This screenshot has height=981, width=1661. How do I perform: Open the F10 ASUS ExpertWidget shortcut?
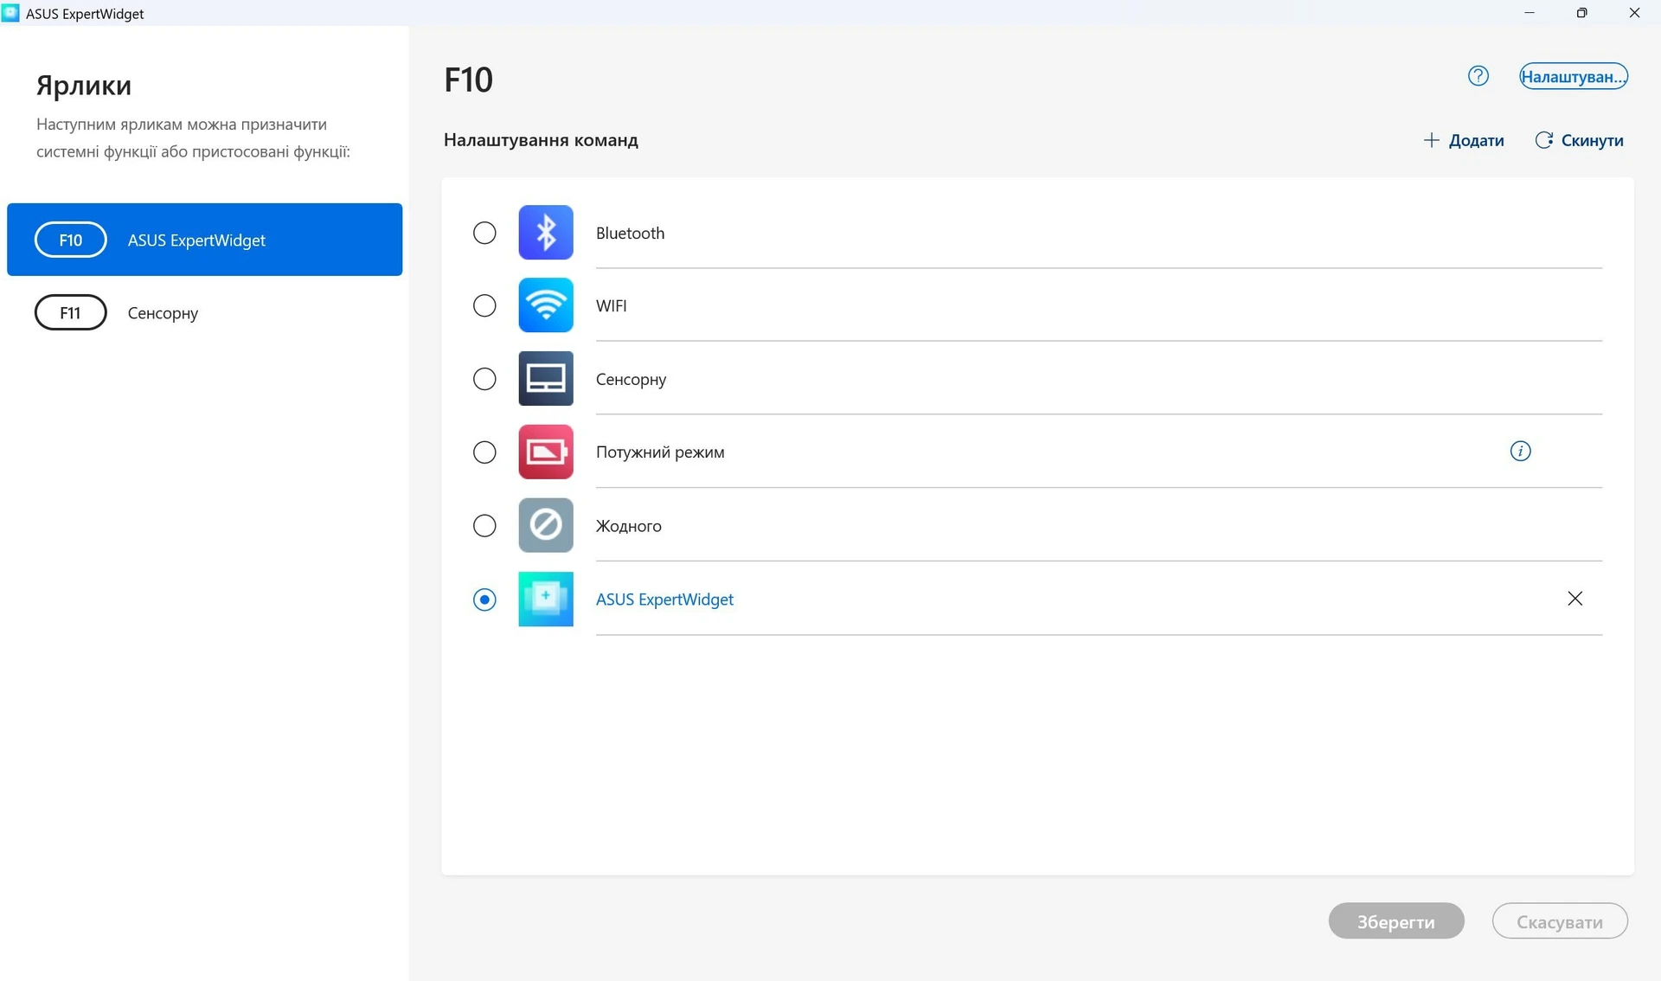click(204, 240)
